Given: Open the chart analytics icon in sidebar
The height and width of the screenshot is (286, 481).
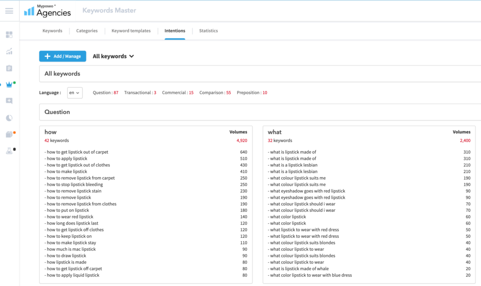Looking at the screenshot, I should 9,52.
